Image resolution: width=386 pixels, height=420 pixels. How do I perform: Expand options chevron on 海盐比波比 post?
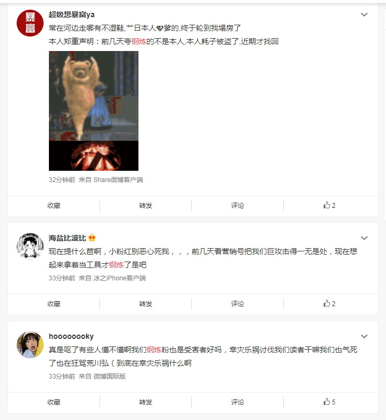coord(364,238)
